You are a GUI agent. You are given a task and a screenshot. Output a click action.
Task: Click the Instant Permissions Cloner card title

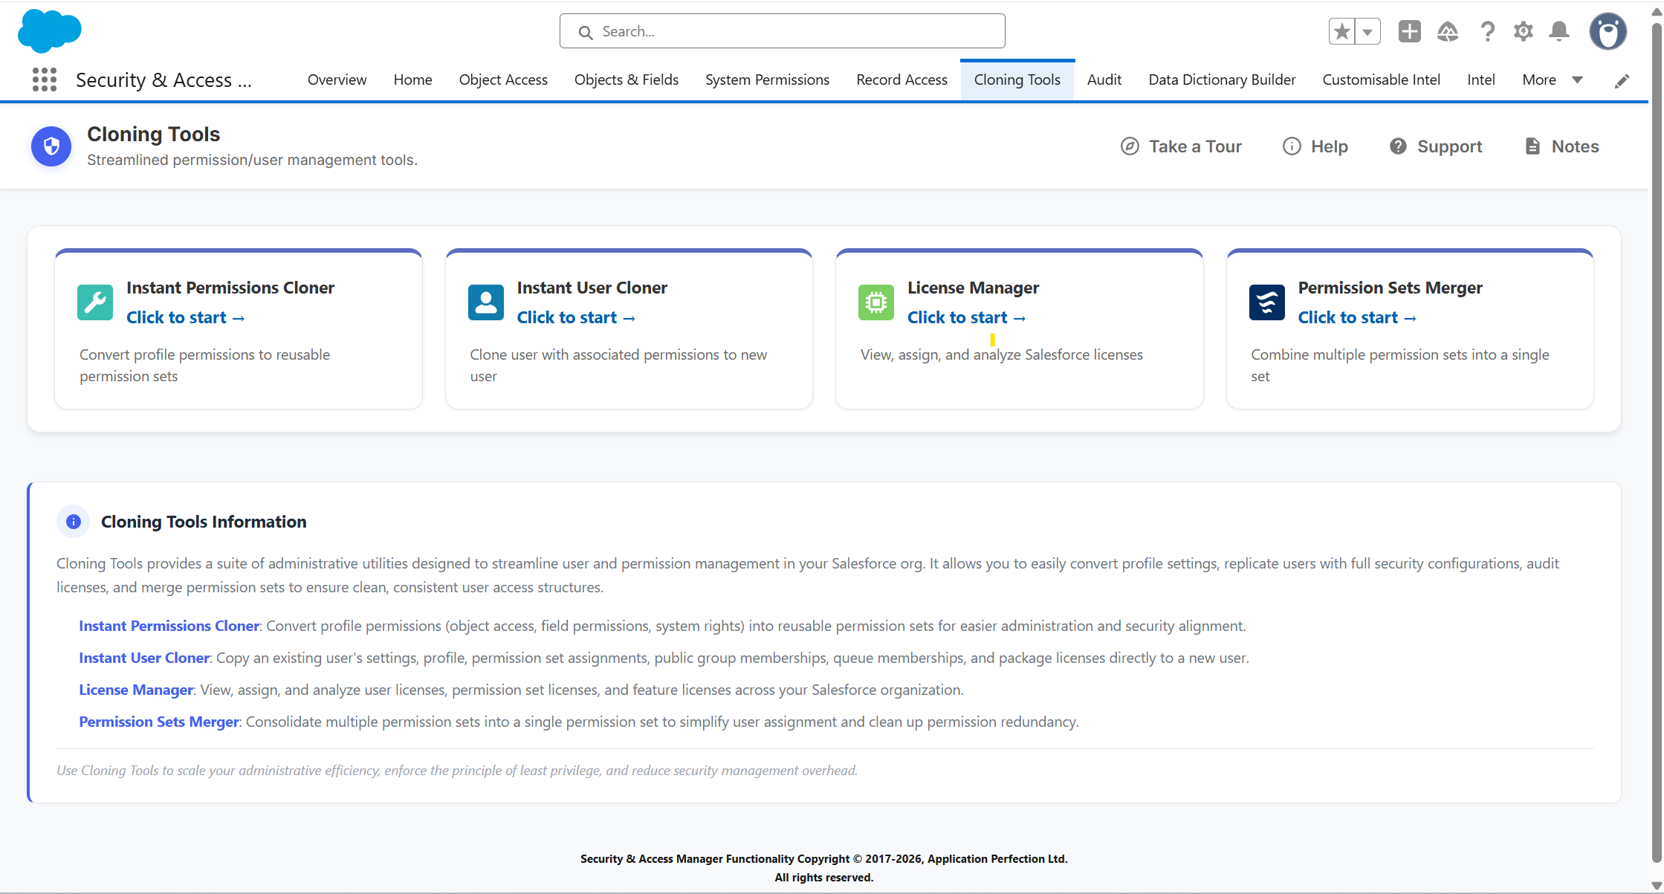tap(230, 288)
